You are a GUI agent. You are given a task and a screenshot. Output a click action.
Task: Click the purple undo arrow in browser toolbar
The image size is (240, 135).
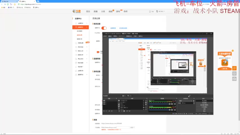point(11,4)
